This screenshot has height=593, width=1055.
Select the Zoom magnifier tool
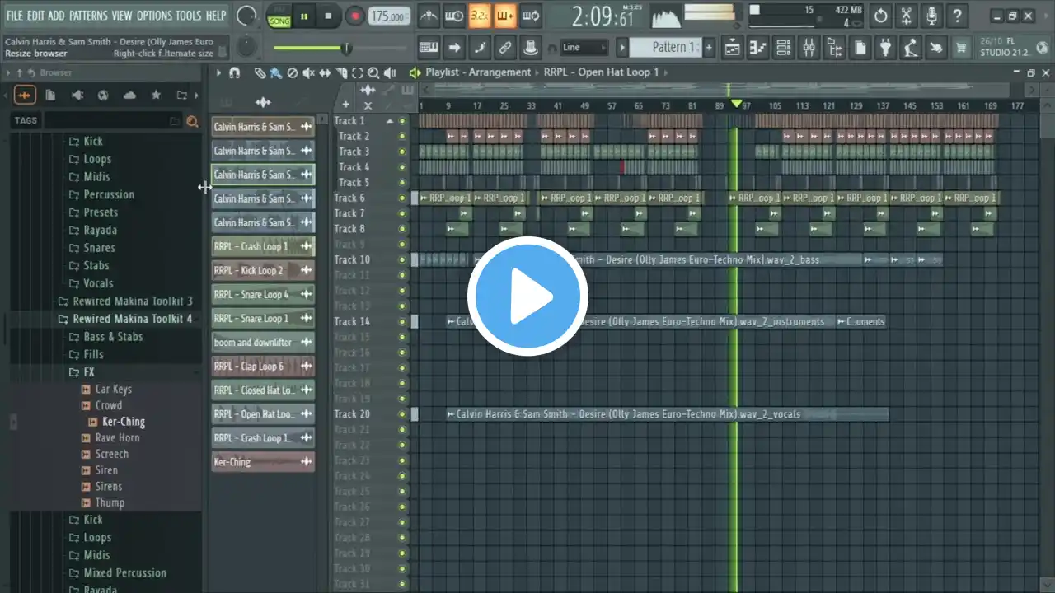373,73
